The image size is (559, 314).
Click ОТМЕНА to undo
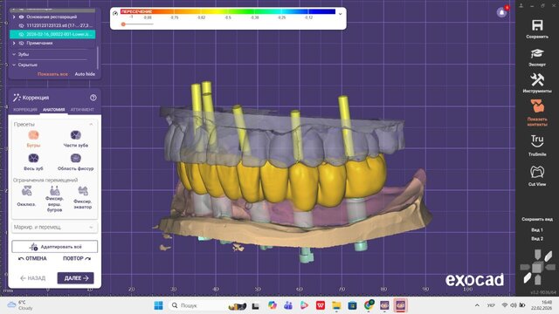point(32,258)
